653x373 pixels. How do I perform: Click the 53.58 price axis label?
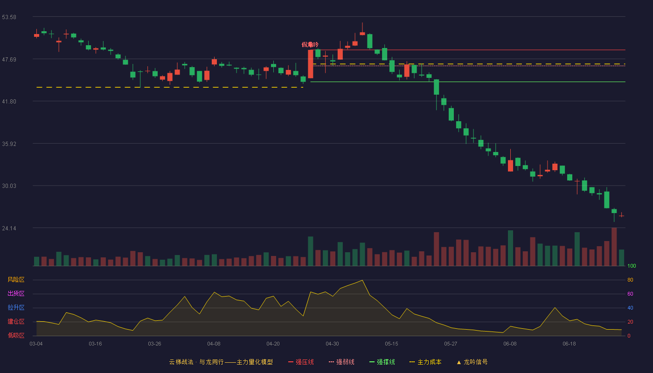click(x=9, y=17)
